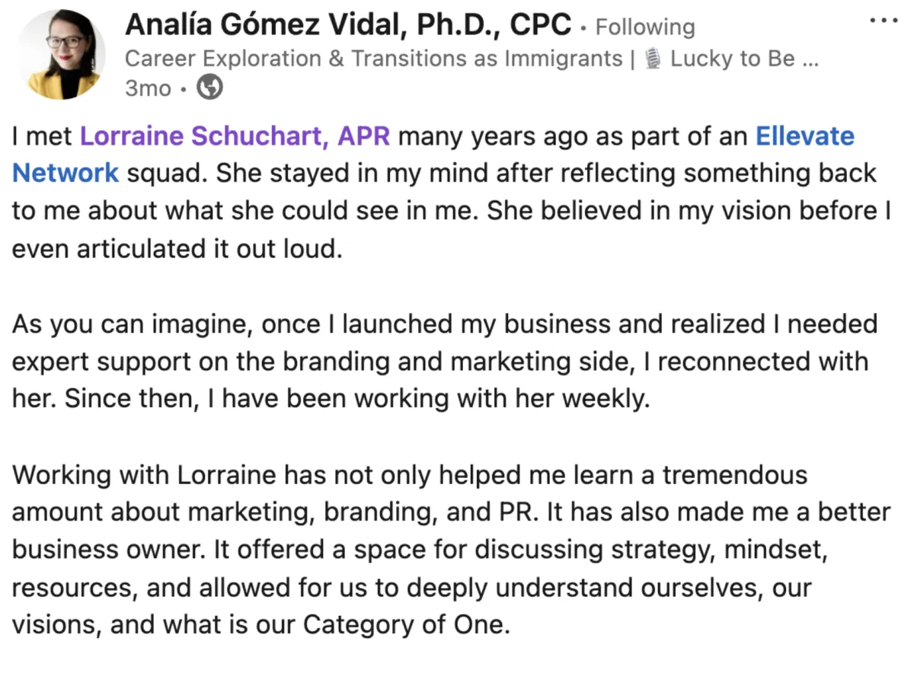This screenshot has height=673, width=914.
Task: Open Analía's profile photo
Action: [x=61, y=55]
